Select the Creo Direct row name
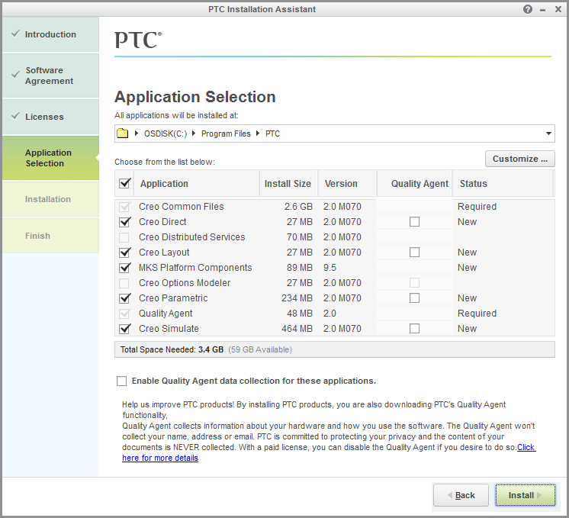Screen dimensions: 569x518 [x=162, y=222]
